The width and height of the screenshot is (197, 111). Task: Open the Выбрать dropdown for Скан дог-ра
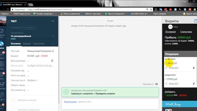pos(33,80)
